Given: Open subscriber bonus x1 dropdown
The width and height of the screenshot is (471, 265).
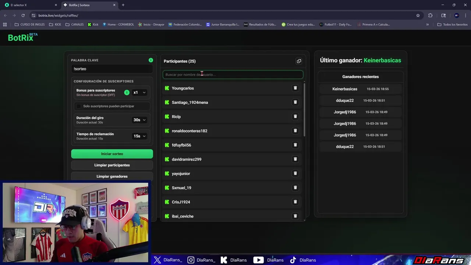Looking at the screenshot, I should (139, 92).
